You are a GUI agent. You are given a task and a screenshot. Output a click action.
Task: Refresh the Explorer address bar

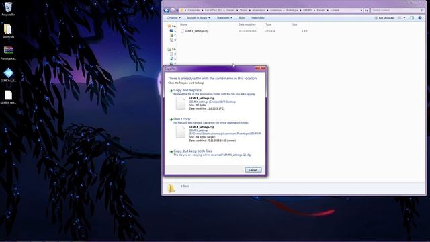point(366,11)
